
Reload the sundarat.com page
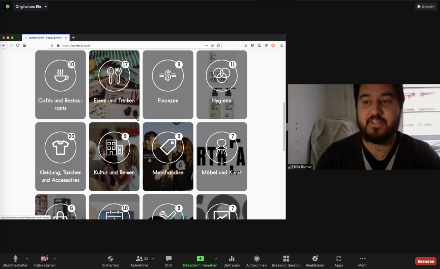coord(18,45)
